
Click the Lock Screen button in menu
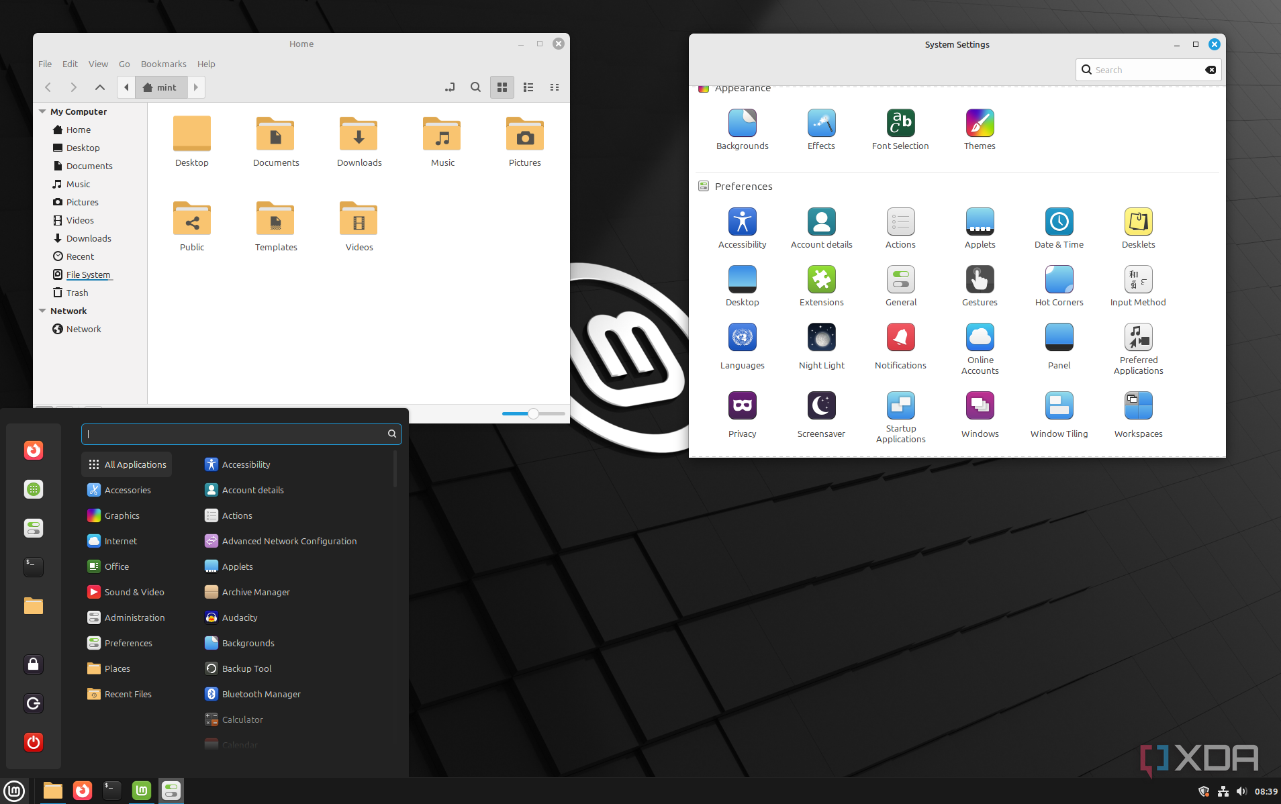pos(34,664)
